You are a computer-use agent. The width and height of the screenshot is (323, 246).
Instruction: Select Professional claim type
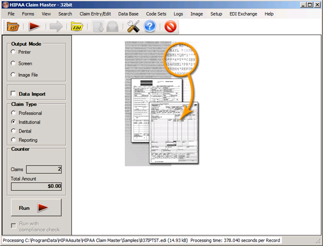pyautogui.click(x=13, y=113)
